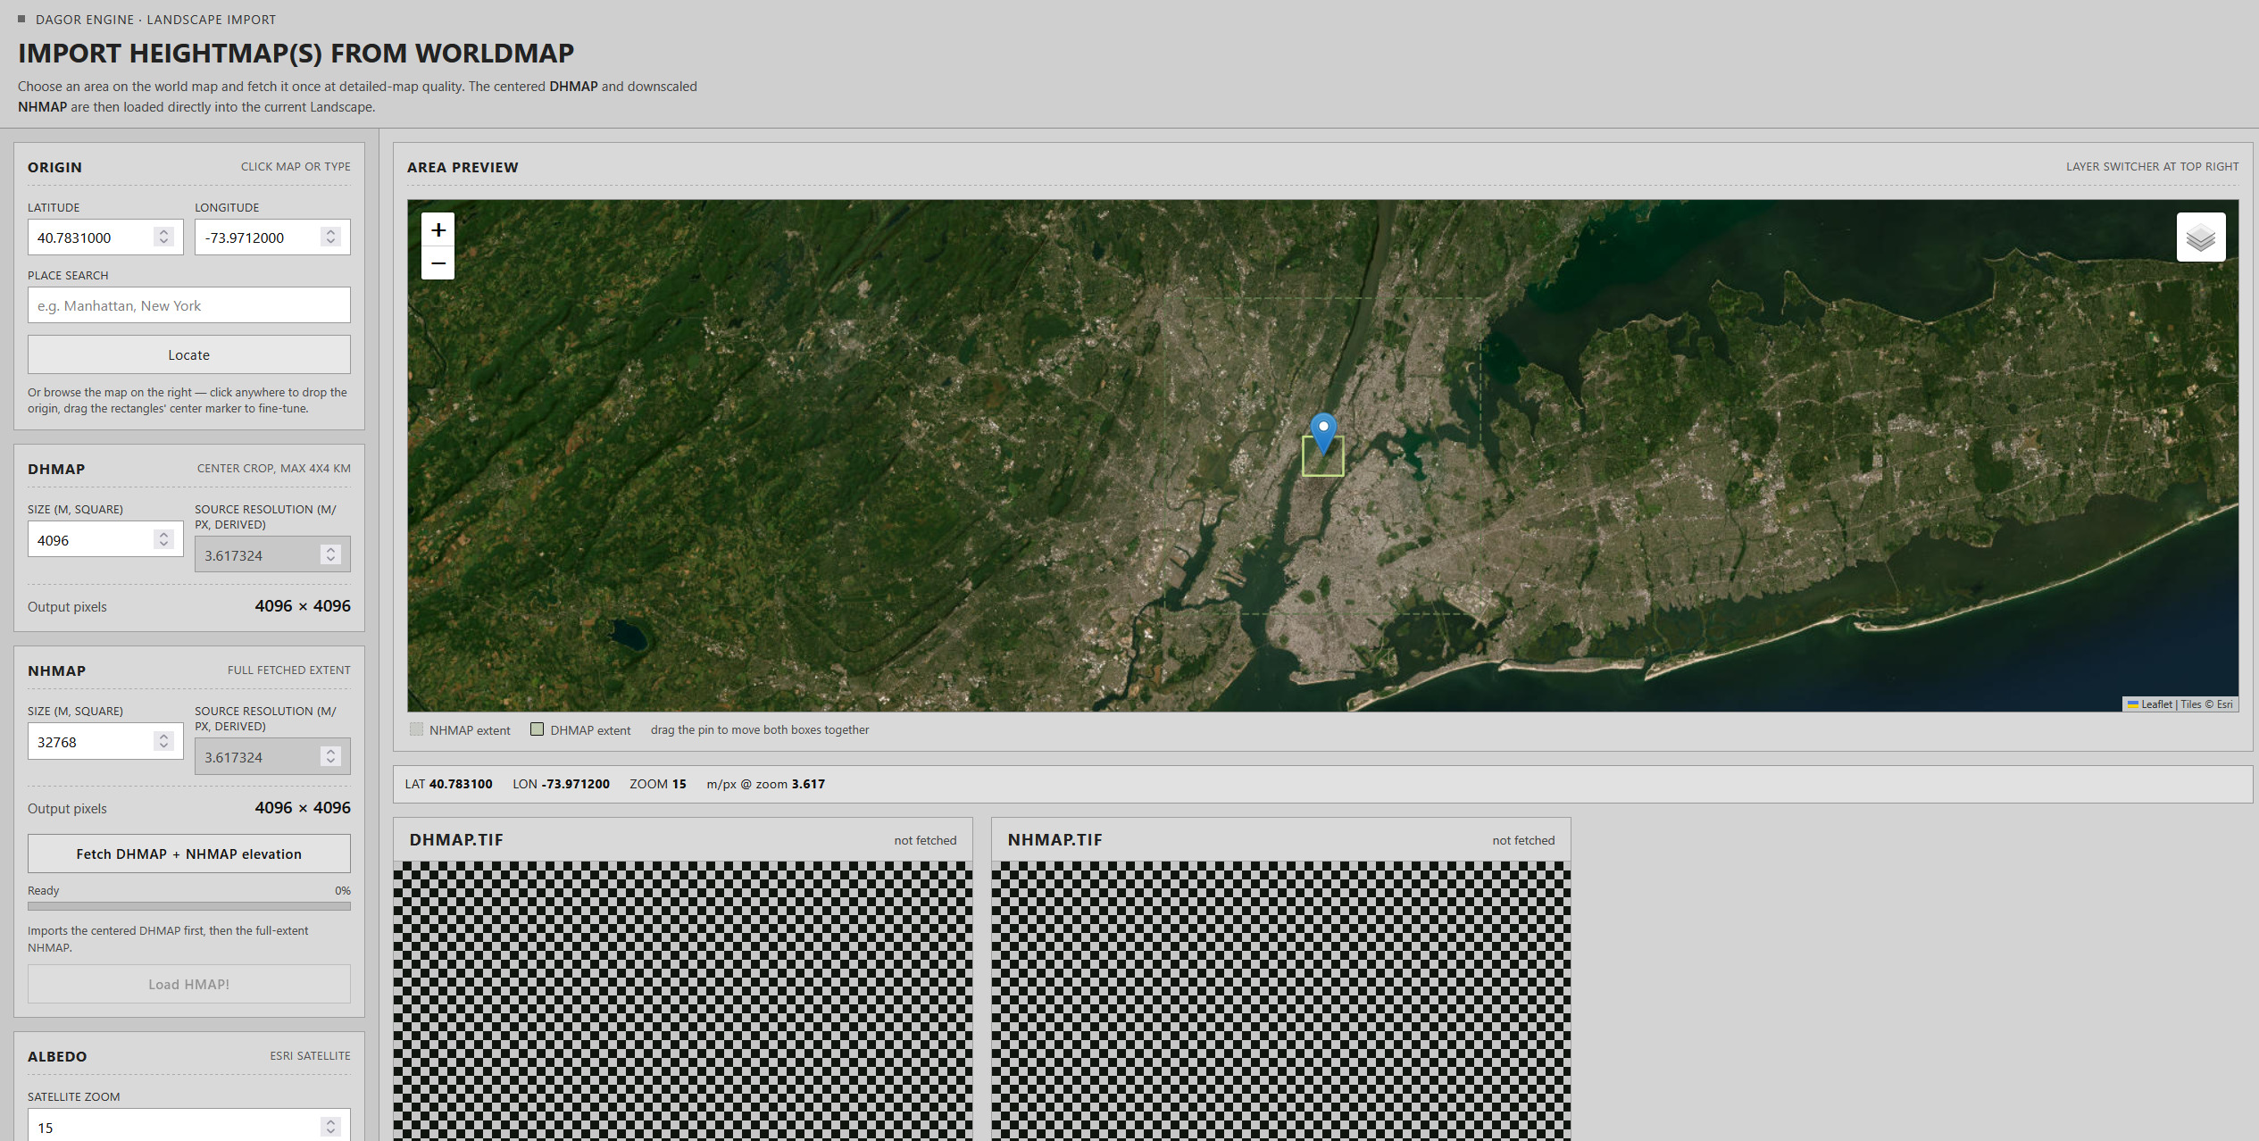Decrement the longitude spinner
2259x1141 pixels.
[x=330, y=242]
